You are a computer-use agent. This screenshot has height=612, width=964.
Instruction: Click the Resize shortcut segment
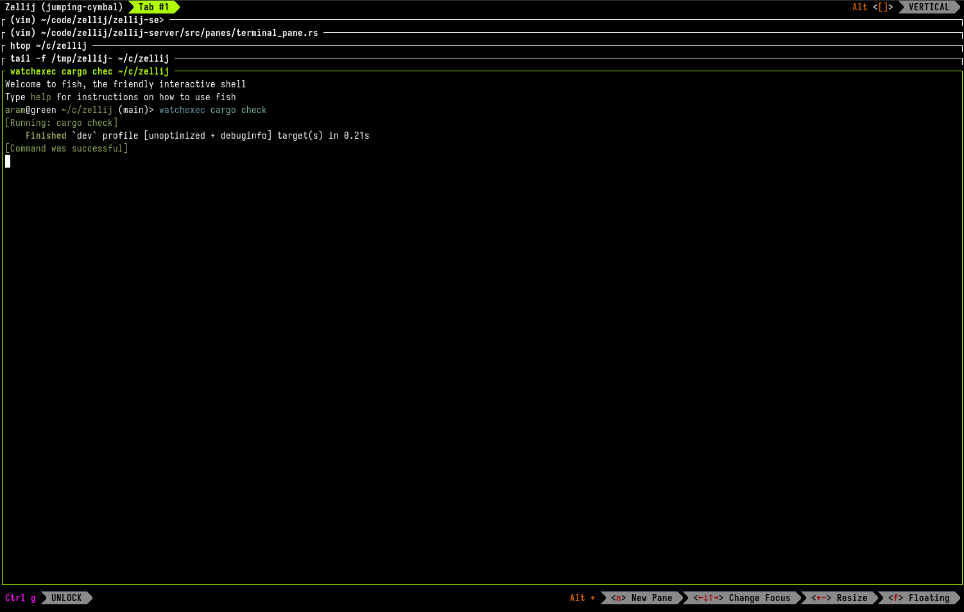[x=839, y=598]
